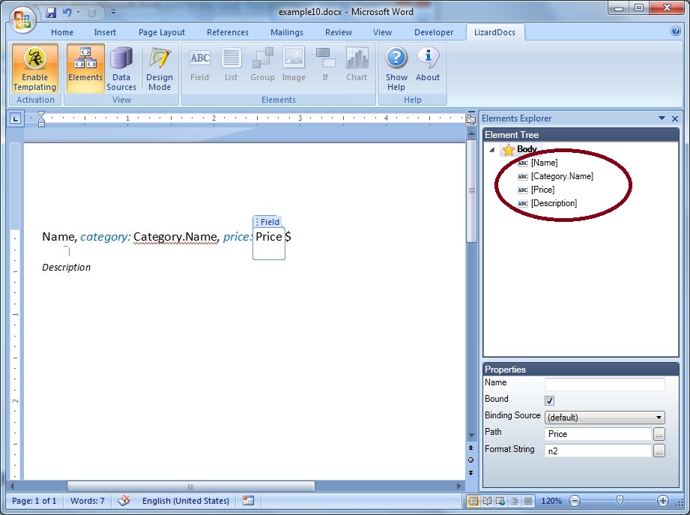This screenshot has height=515, width=690.
Task: Insert a Chart element
Action: pyautogui.click(x=357, y=66)
